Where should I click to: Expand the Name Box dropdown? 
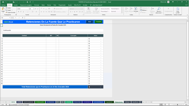tap(10, 18)
